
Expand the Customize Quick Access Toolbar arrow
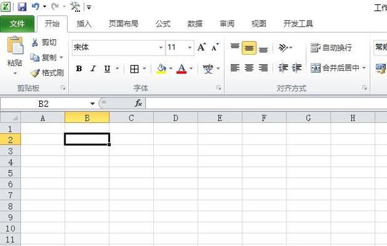(89, 7)
